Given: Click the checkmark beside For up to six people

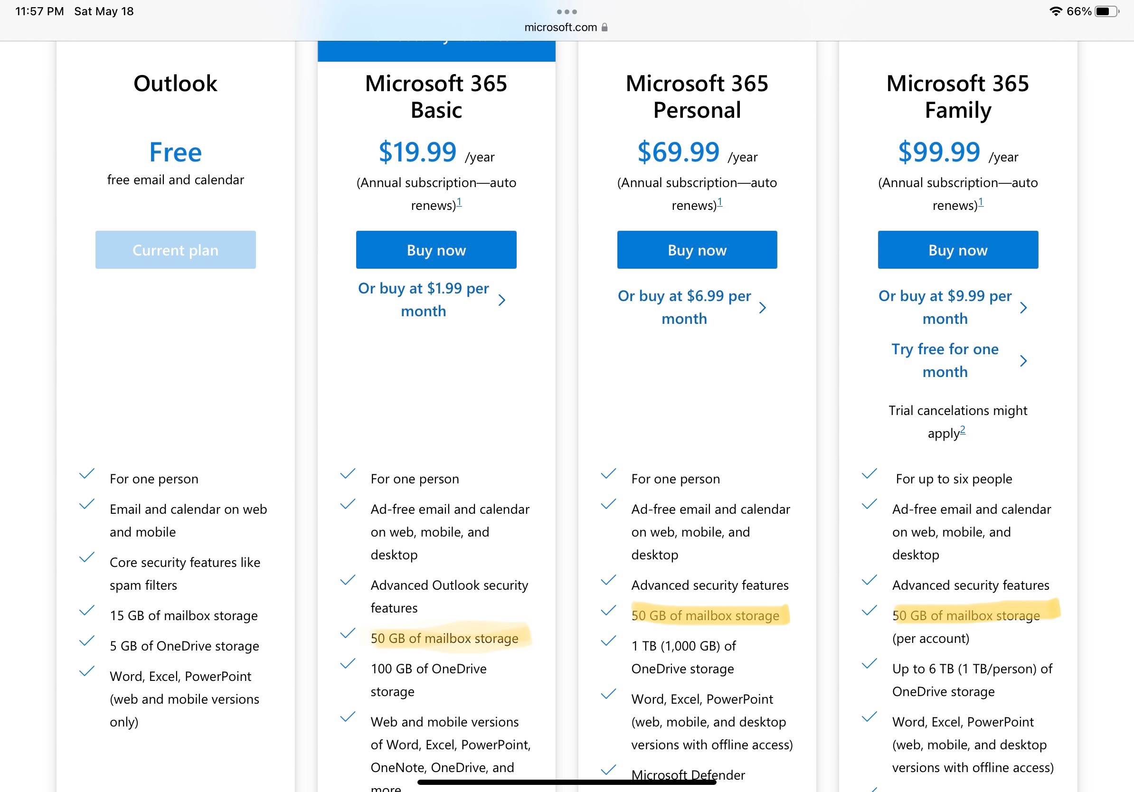Looking at the screenshot, I should click(869, 474).
